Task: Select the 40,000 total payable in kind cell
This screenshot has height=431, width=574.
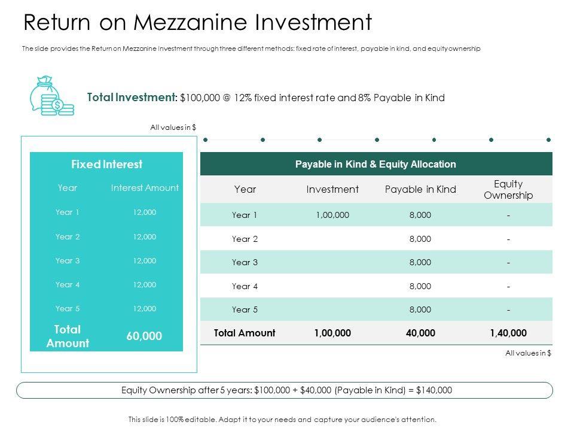Action: pos(420,333)
